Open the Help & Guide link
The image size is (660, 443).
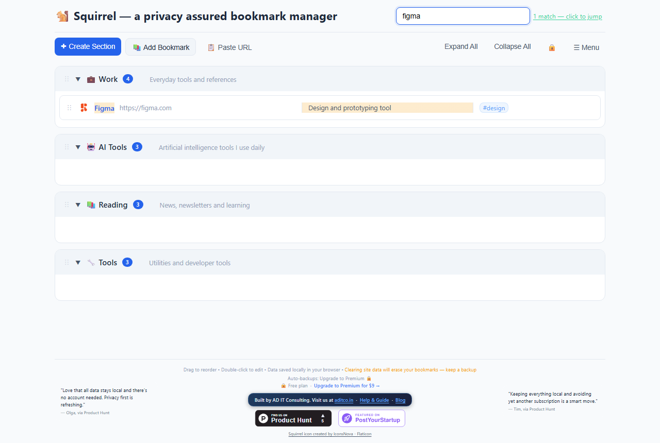(x=374, y=400)
